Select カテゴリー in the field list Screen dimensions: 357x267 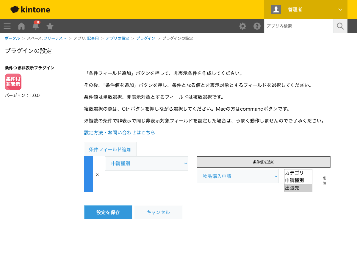pyautogui.click(x=298, y=173)
